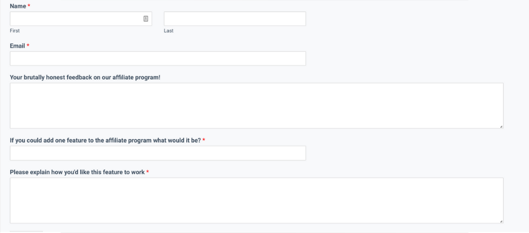
Task: Focus the First name input field
Action: click(x=74, y=19)
